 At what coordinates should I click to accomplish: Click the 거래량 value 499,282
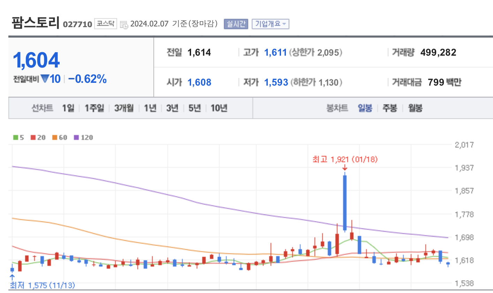(x=438, y=53)
